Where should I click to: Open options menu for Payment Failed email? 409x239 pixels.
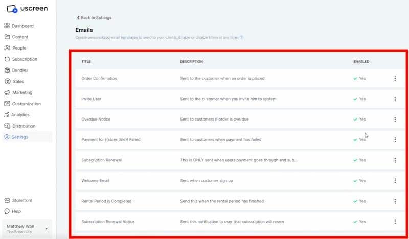coord(395,140)
